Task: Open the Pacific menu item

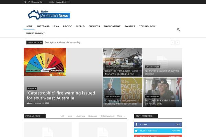Action: [x=68, y=26]
